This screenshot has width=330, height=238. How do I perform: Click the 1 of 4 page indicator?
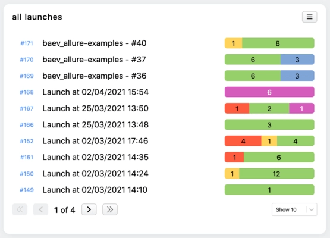(64, 210)
